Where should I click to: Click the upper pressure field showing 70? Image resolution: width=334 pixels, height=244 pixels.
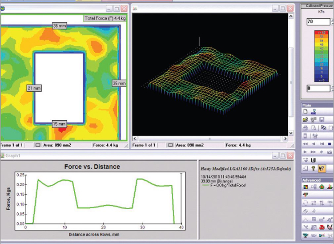point(314,21)
